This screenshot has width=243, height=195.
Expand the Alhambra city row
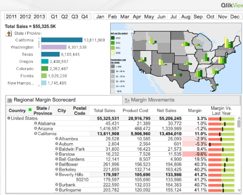[57, 139]
